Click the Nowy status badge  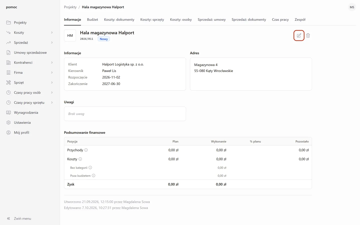(x=104, y=39)
